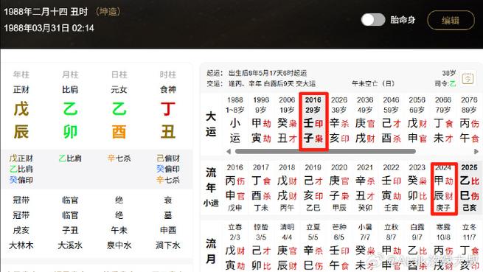Select 流月 小暑 7/7 癸未

365,248
